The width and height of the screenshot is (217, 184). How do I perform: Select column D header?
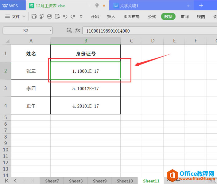tap(153, 41)
